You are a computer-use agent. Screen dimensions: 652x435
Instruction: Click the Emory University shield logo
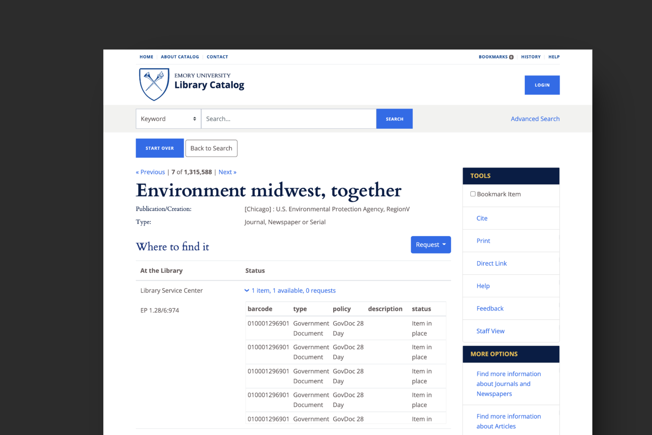coord(154,84)
